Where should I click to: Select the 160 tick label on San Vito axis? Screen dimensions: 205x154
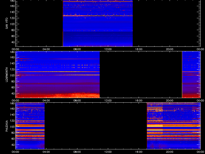12,6
